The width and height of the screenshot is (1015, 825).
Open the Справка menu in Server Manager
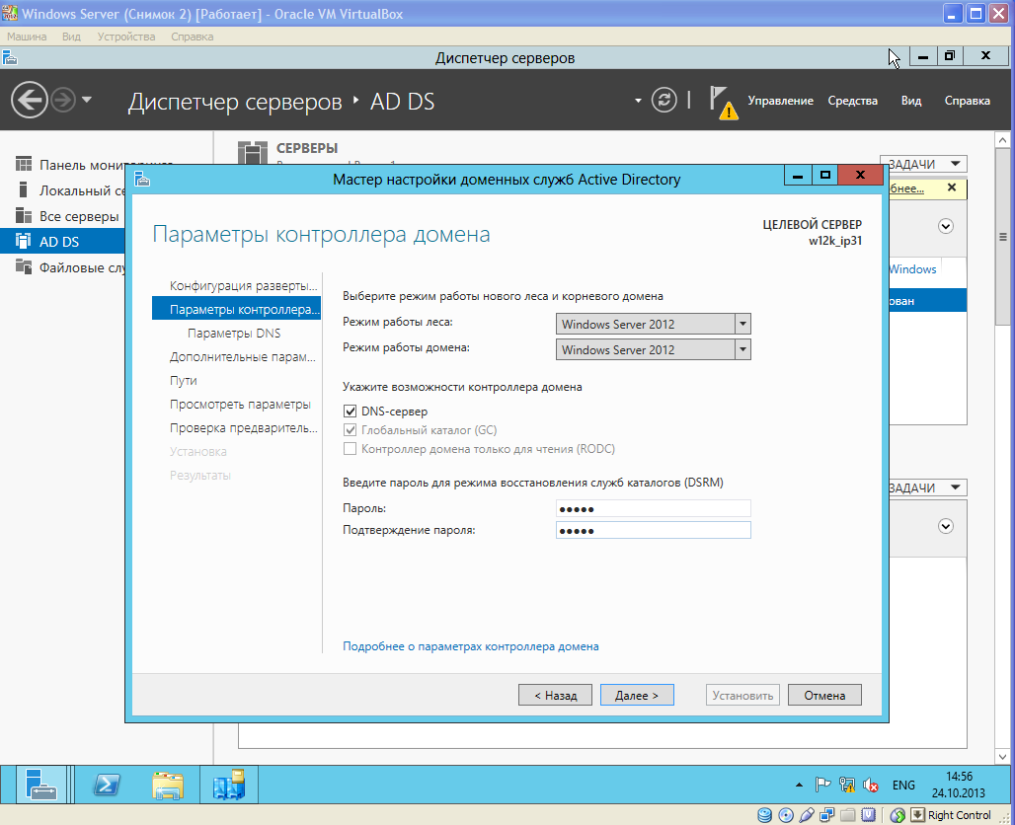click(967, 101)
